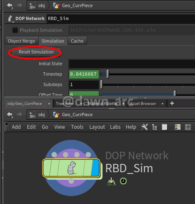Close the Material Palette pane tab

coord(123,104)
